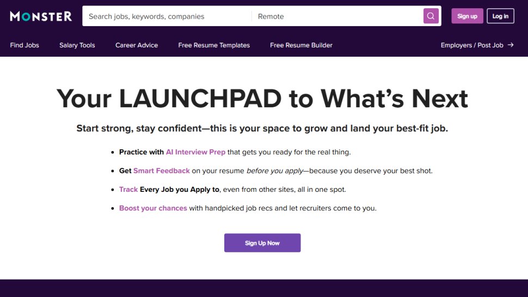Click the Boost your chances link

click(x=153, y=208)
